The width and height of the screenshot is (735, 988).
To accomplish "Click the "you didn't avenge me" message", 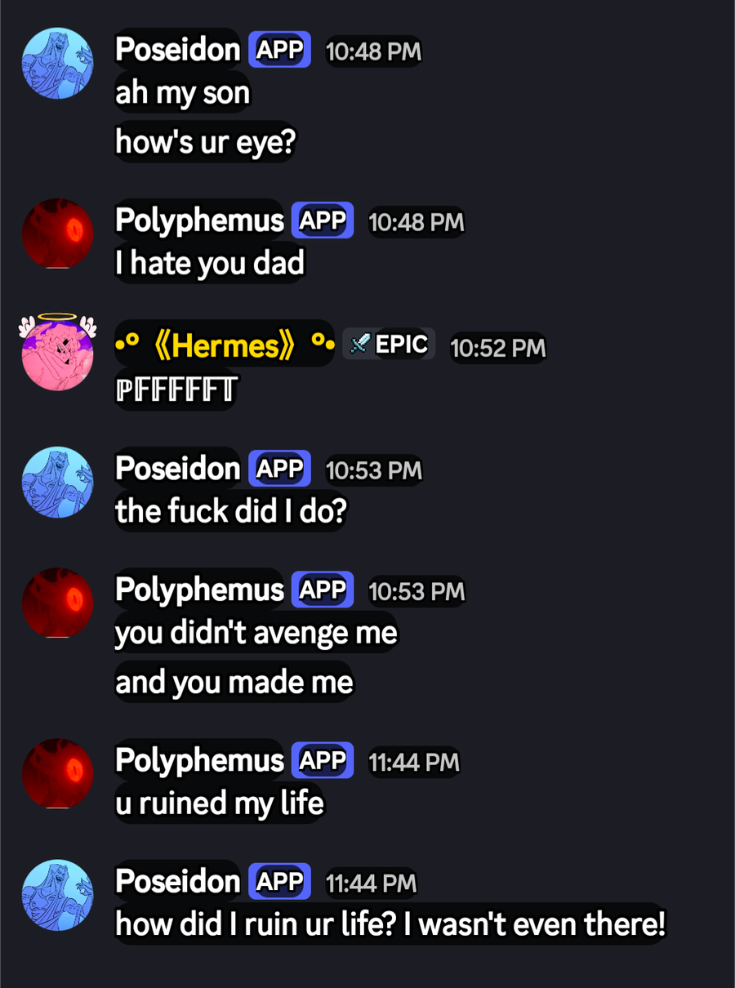I will 256,633.
